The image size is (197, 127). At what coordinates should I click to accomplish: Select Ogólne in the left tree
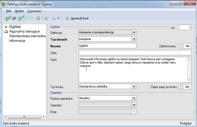15,27
